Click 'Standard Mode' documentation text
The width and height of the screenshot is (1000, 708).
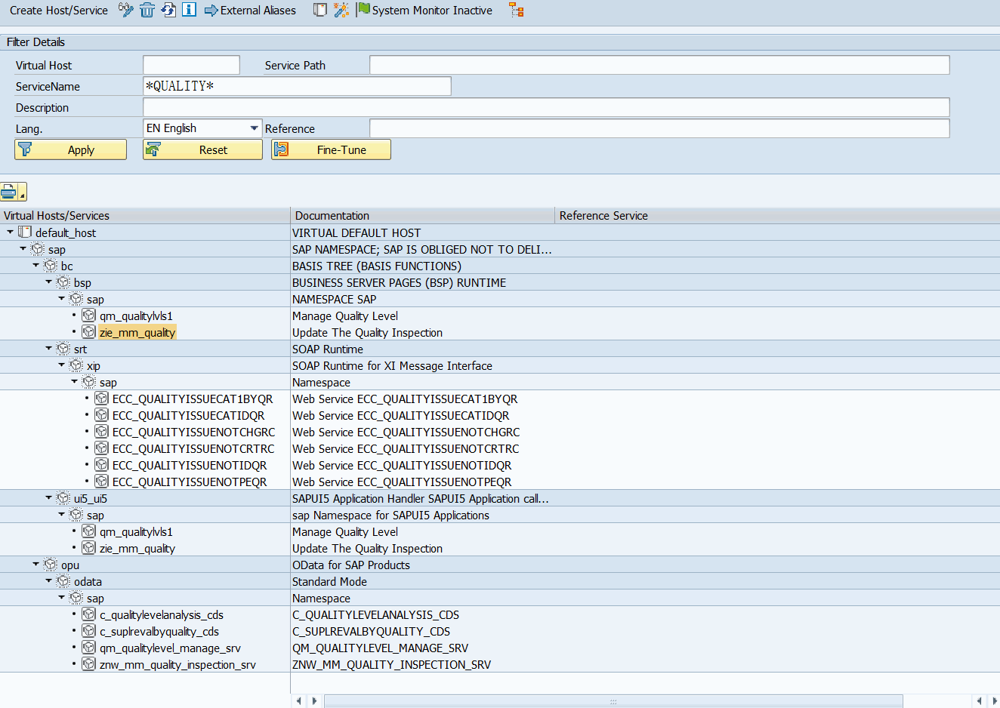click(329, 582)
